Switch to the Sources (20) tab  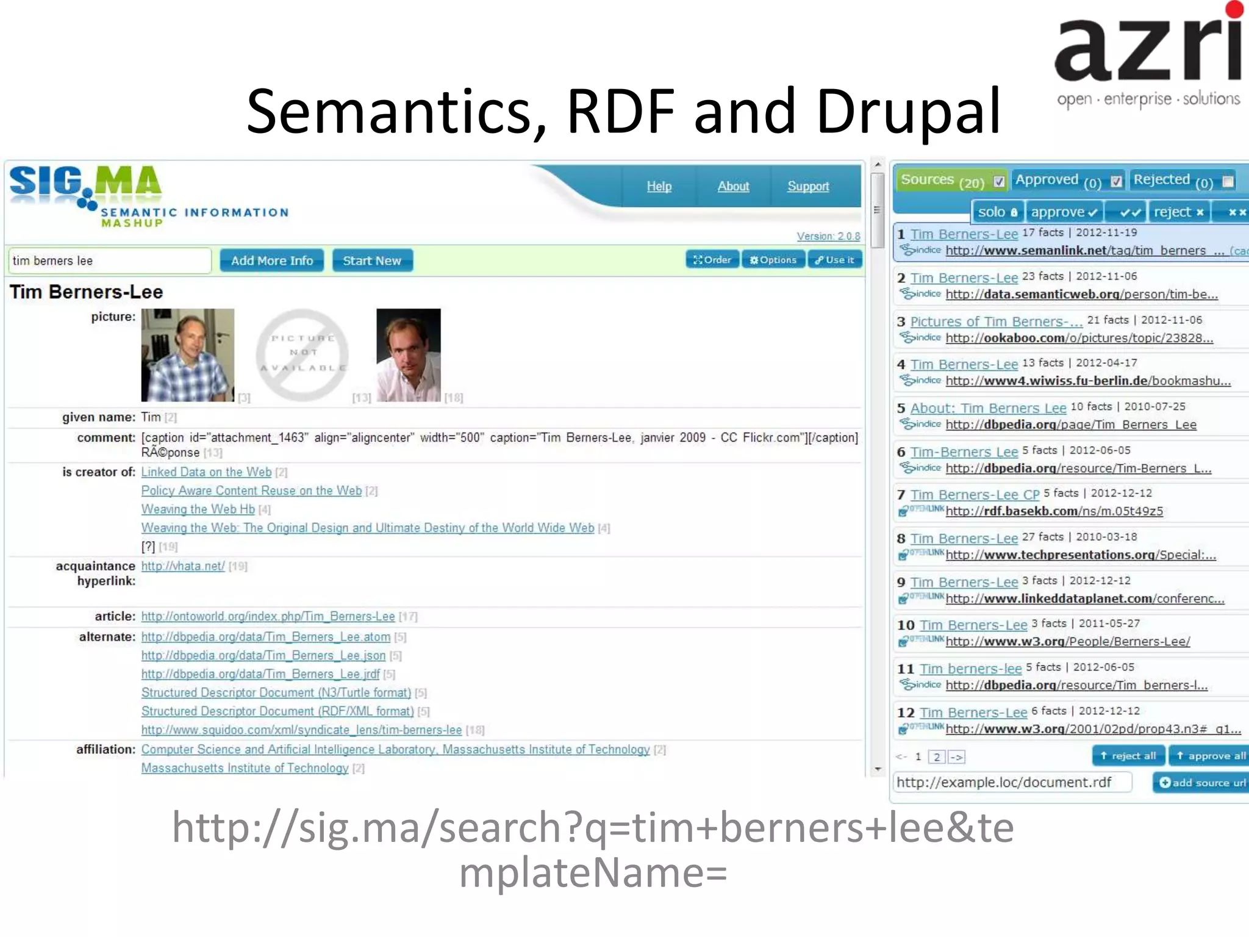point(951,181)
